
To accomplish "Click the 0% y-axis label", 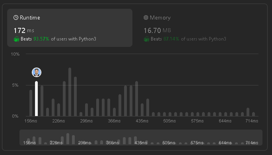I will pos(15,116).
